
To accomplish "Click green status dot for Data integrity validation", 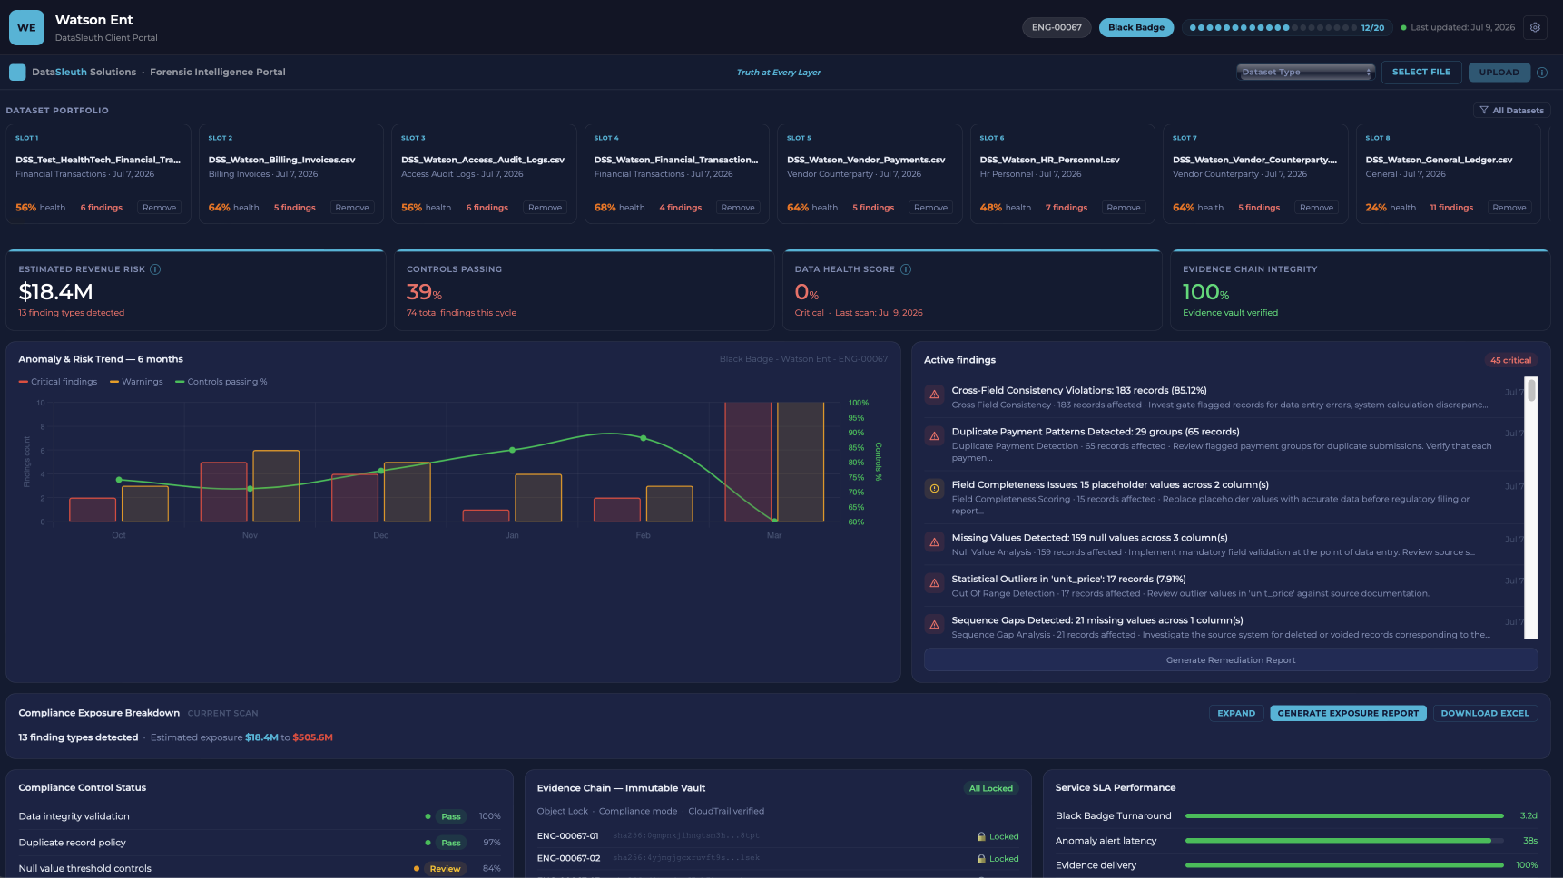I will pos(428,816).
